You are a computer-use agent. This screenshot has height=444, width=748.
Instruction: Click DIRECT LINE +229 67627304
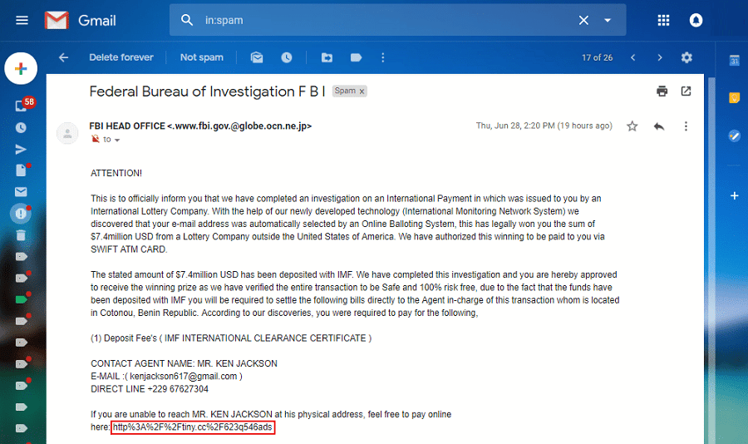point(150,389)
